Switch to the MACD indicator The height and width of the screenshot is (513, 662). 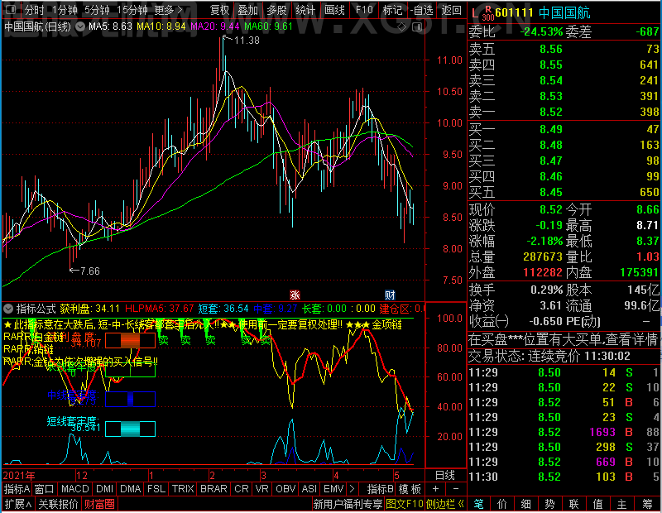click(x=74, y=489)
